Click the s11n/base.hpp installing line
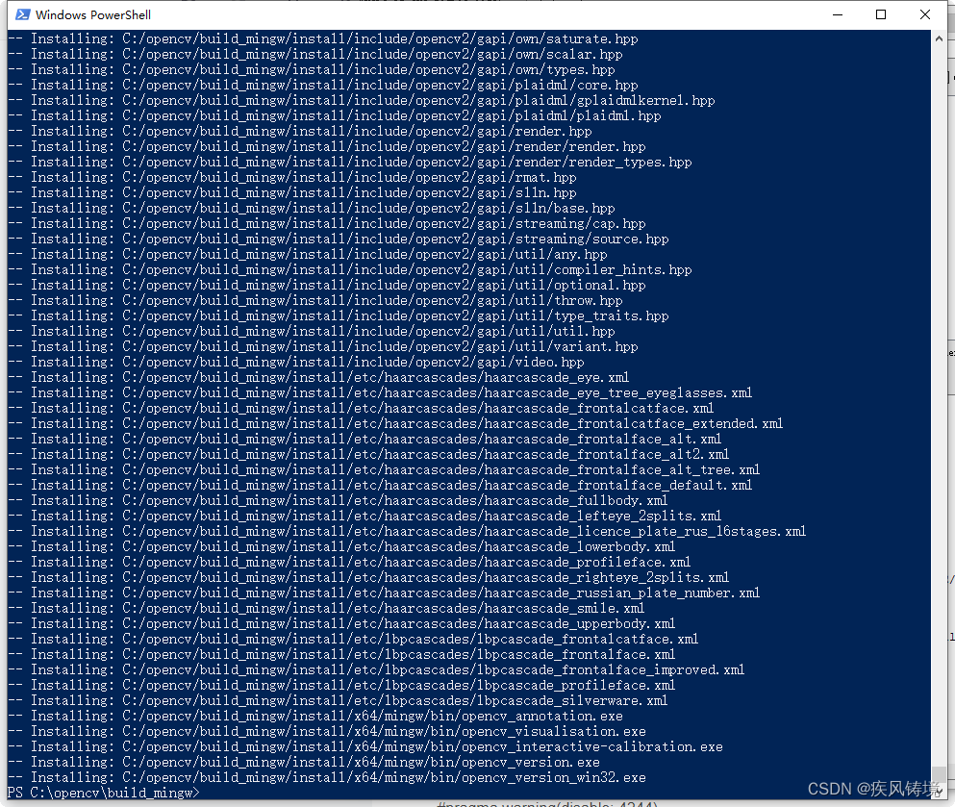 tap(312, 209)
